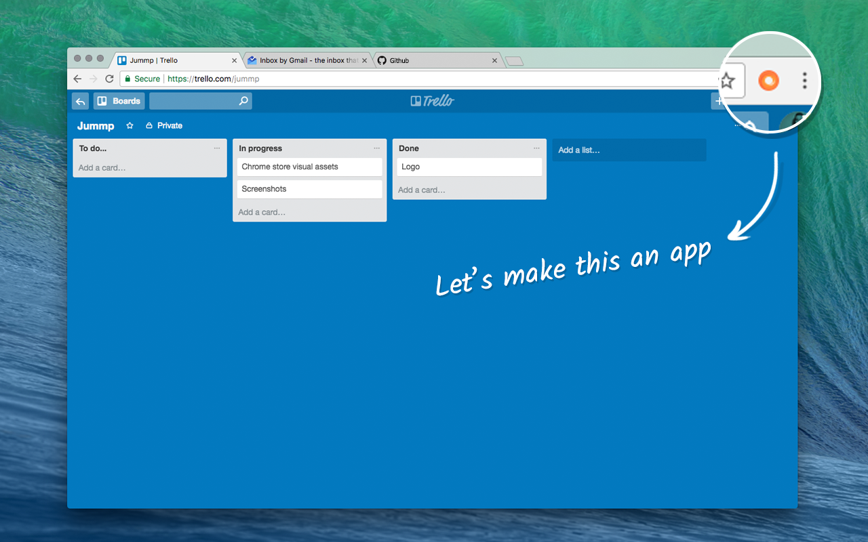Close the Jummp | Trello tab
Viewport: 868px width, 542px height.
tap(235, 60)
